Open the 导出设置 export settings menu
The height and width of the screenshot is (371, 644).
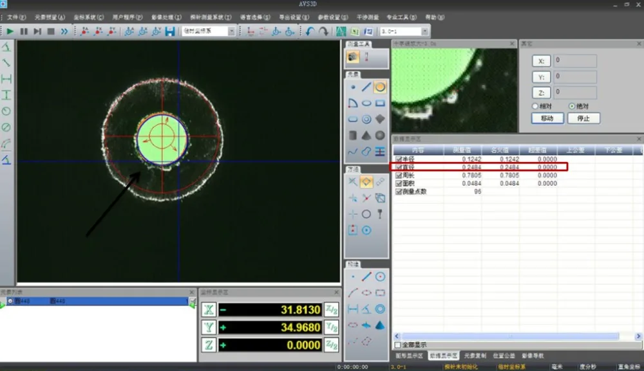click(x=294, y=17)
